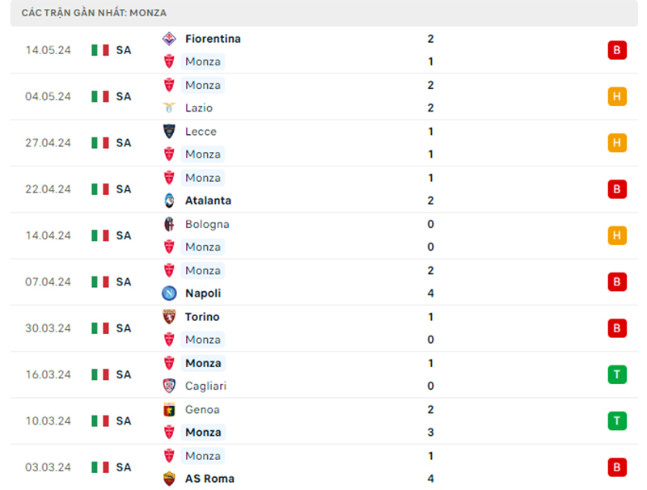Click the Atalanta club crest icon
Image resolution: width=647 pixels, height=490 pixels.
coord(170,201)
